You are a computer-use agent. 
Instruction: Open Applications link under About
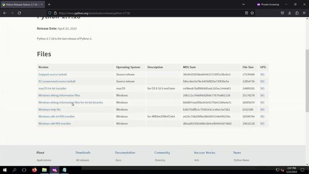tap(44, 160)
